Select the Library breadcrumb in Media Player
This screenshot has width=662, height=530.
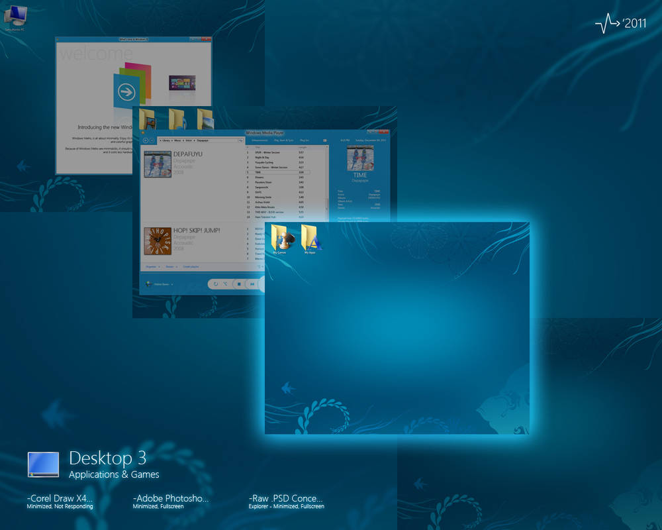[166, 140]
